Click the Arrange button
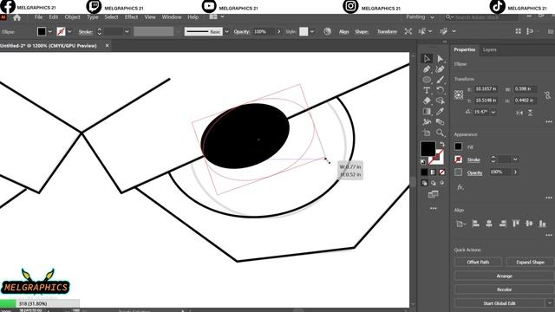 click(x=504, y=276)
